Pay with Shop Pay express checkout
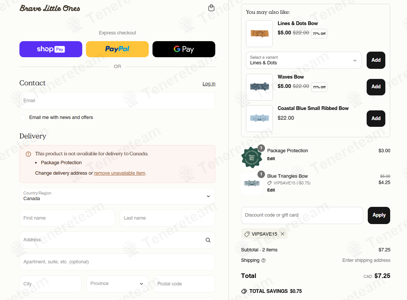This screenshot has height=300, width=407. tap(51, 49)
